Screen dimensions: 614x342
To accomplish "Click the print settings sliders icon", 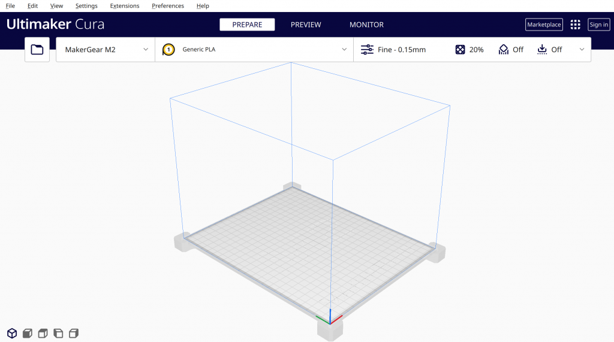I will point(367,50).
